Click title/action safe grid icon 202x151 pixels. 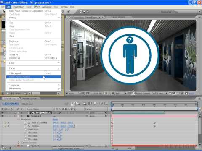click(84, 93)
